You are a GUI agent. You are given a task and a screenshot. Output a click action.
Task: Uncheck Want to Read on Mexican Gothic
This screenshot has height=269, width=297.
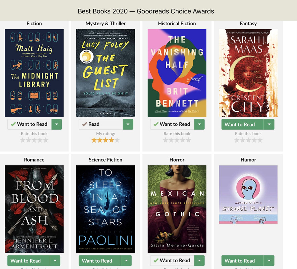[172, 261]
